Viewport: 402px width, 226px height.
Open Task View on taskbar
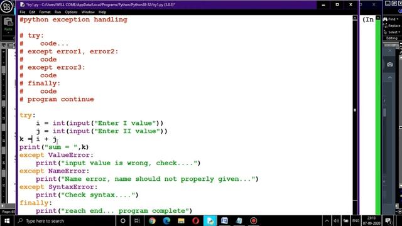coord(137,220)
